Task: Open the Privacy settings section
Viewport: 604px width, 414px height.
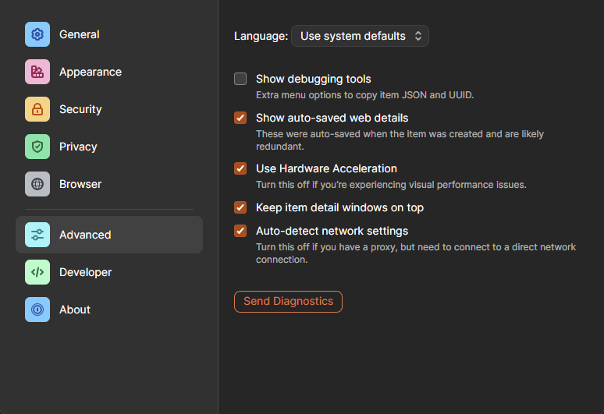Action: coord(78,147)
